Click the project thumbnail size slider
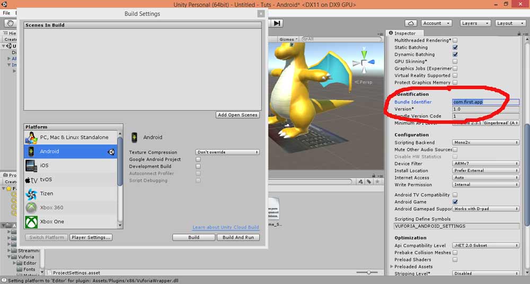Image resolution: width=530 pixels, height=284 pixels. [368, 272]
